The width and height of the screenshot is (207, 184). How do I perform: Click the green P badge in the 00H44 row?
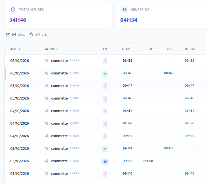coord(105,149)
